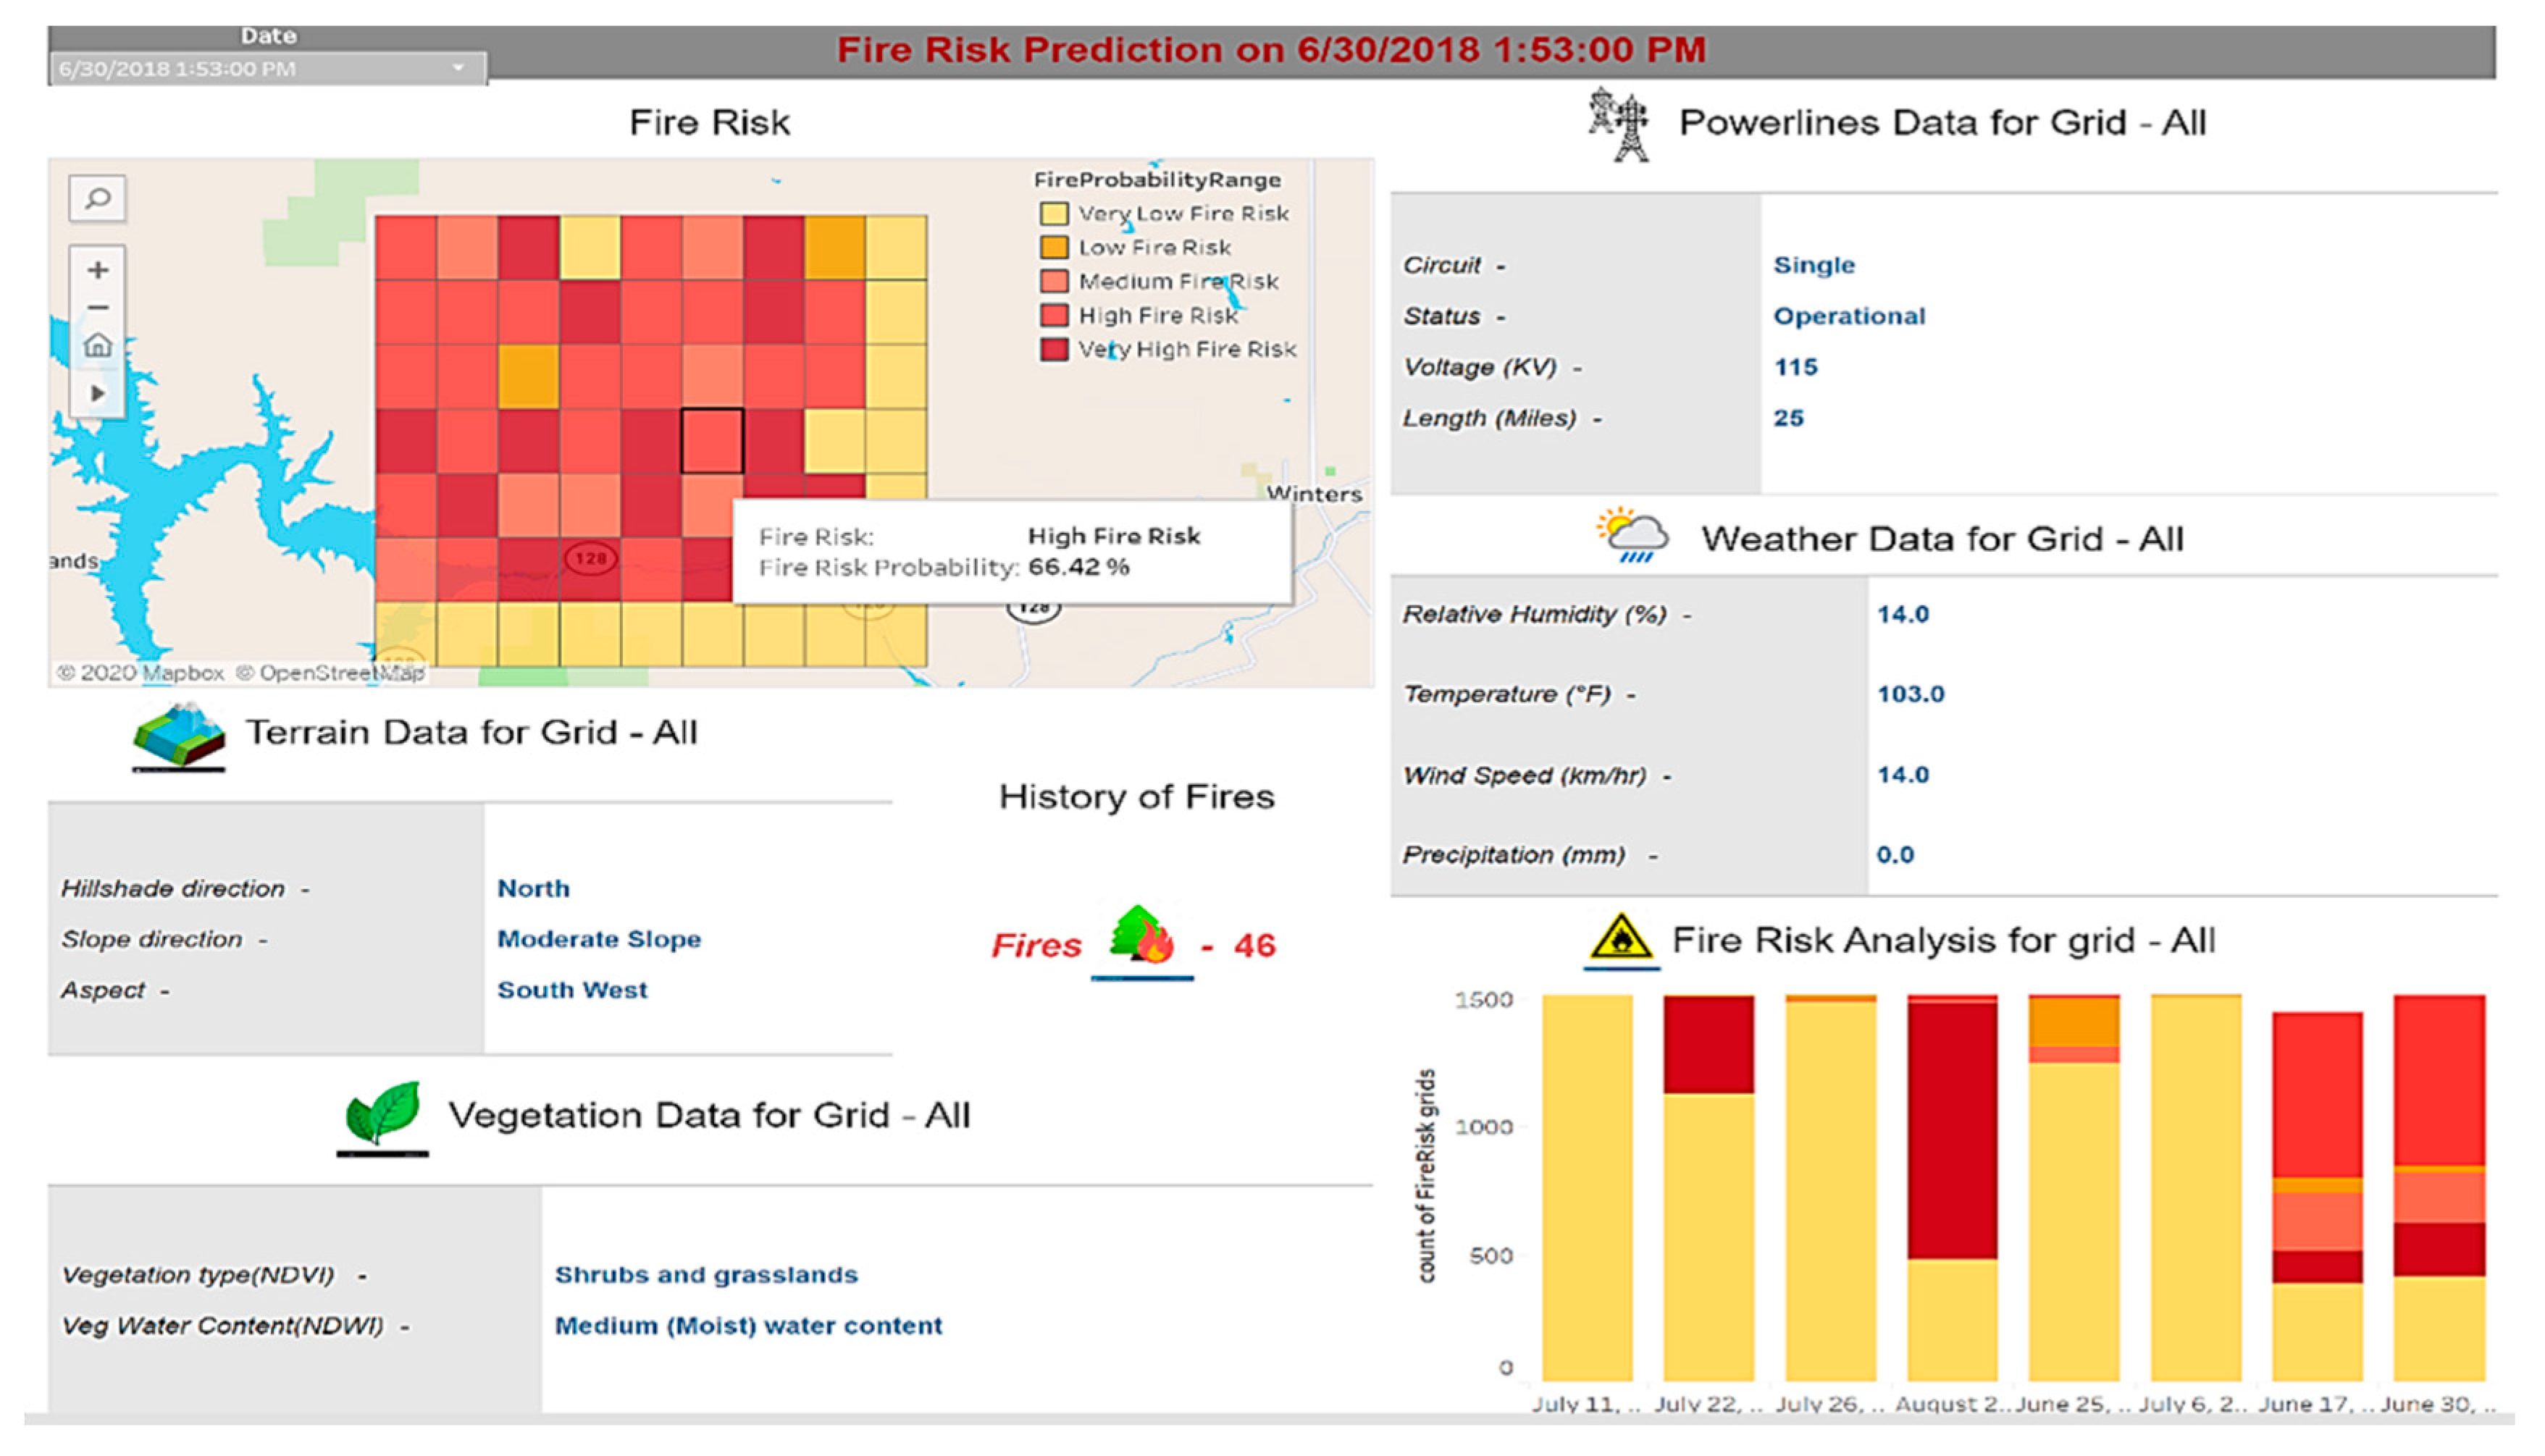
Task: Expand the map tools arrow button
Action: pos(97,393)
